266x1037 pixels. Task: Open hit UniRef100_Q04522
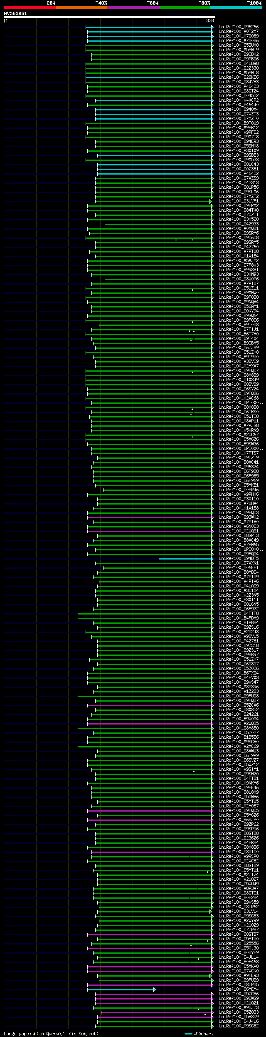239,96
